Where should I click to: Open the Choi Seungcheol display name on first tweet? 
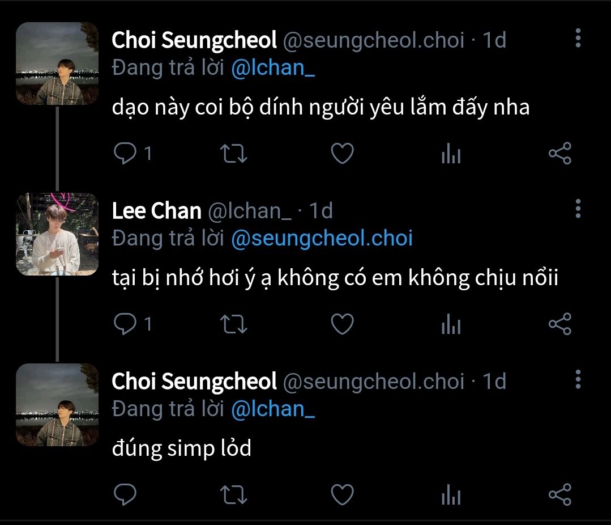[194, 40]
